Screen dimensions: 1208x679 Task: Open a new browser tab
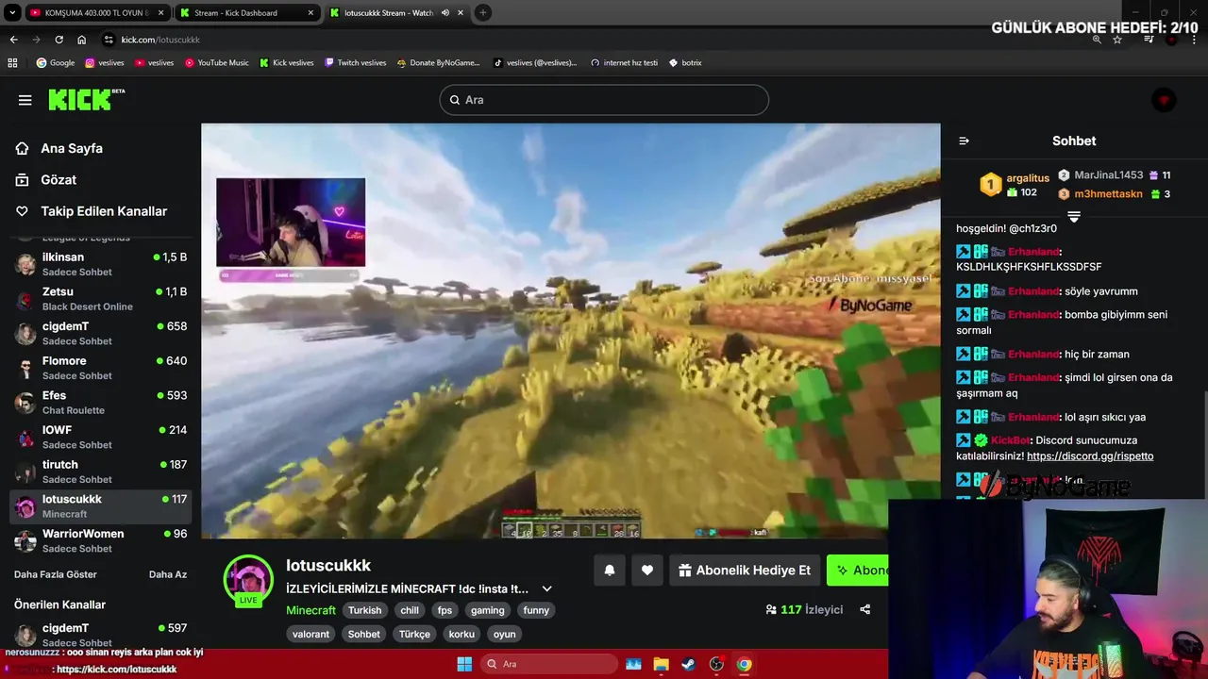tap(483, 12)
